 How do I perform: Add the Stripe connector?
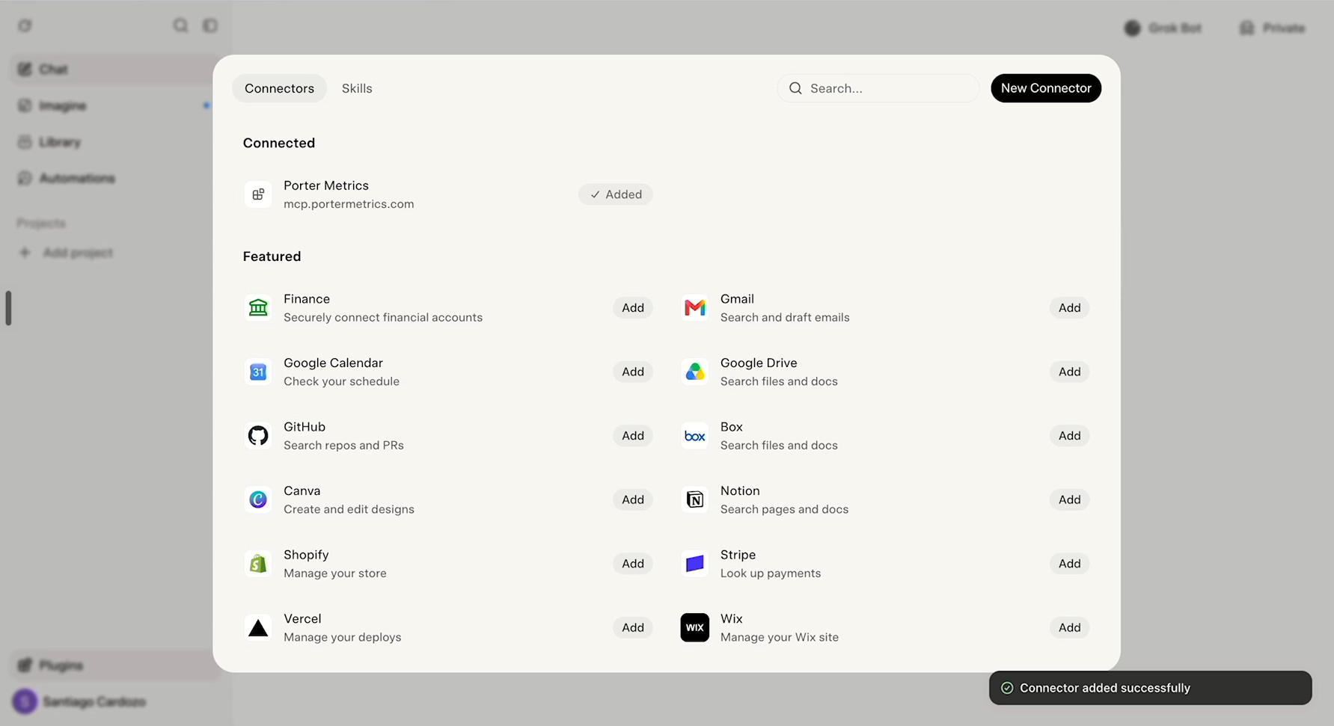(1070, 564)
